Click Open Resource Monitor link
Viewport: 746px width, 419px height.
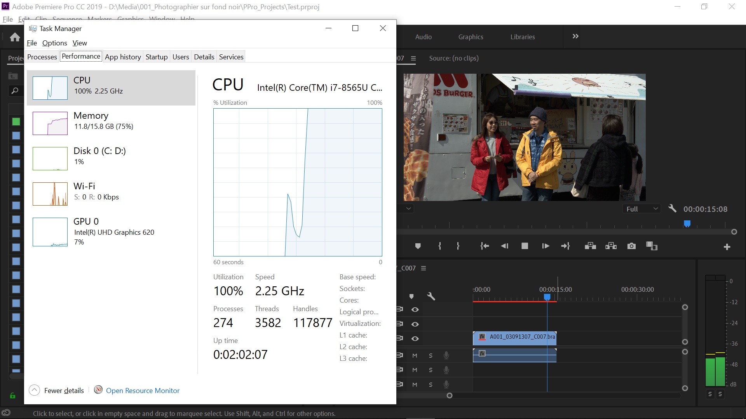tap(143, 390)
